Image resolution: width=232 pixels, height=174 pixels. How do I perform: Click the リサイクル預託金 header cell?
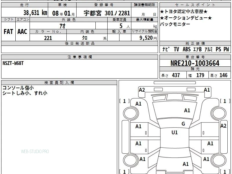(144, 32)
